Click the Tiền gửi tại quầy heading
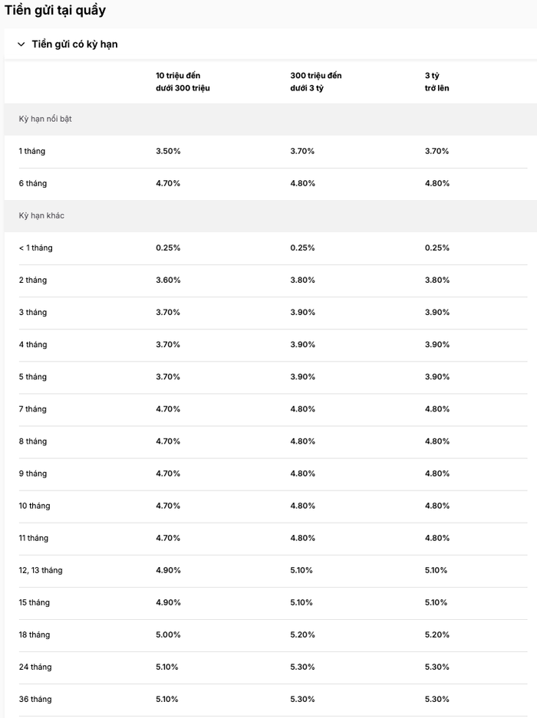This screenshot has width=537, height=718. 55,10
